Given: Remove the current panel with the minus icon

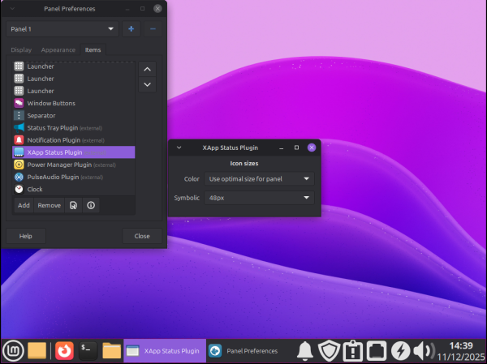Looking at the screenshot, I should [x=153, y=29].
